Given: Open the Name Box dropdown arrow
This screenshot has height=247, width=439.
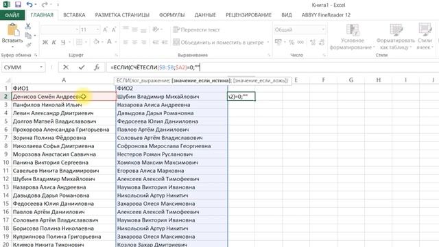Looking at the screenshot, I should click(x=41, y=67).
